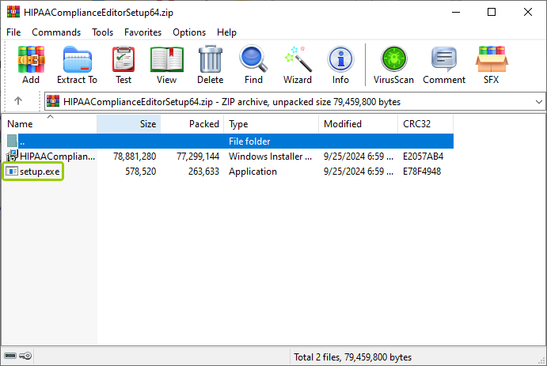This screenshot has height=366, width=547.
Task: Select the '..' parent folder row
Action: point(230,141)
